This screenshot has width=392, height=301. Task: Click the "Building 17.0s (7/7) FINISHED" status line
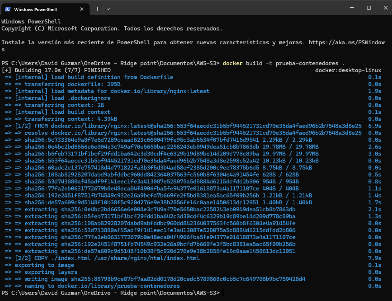click(x=57, y=70)
